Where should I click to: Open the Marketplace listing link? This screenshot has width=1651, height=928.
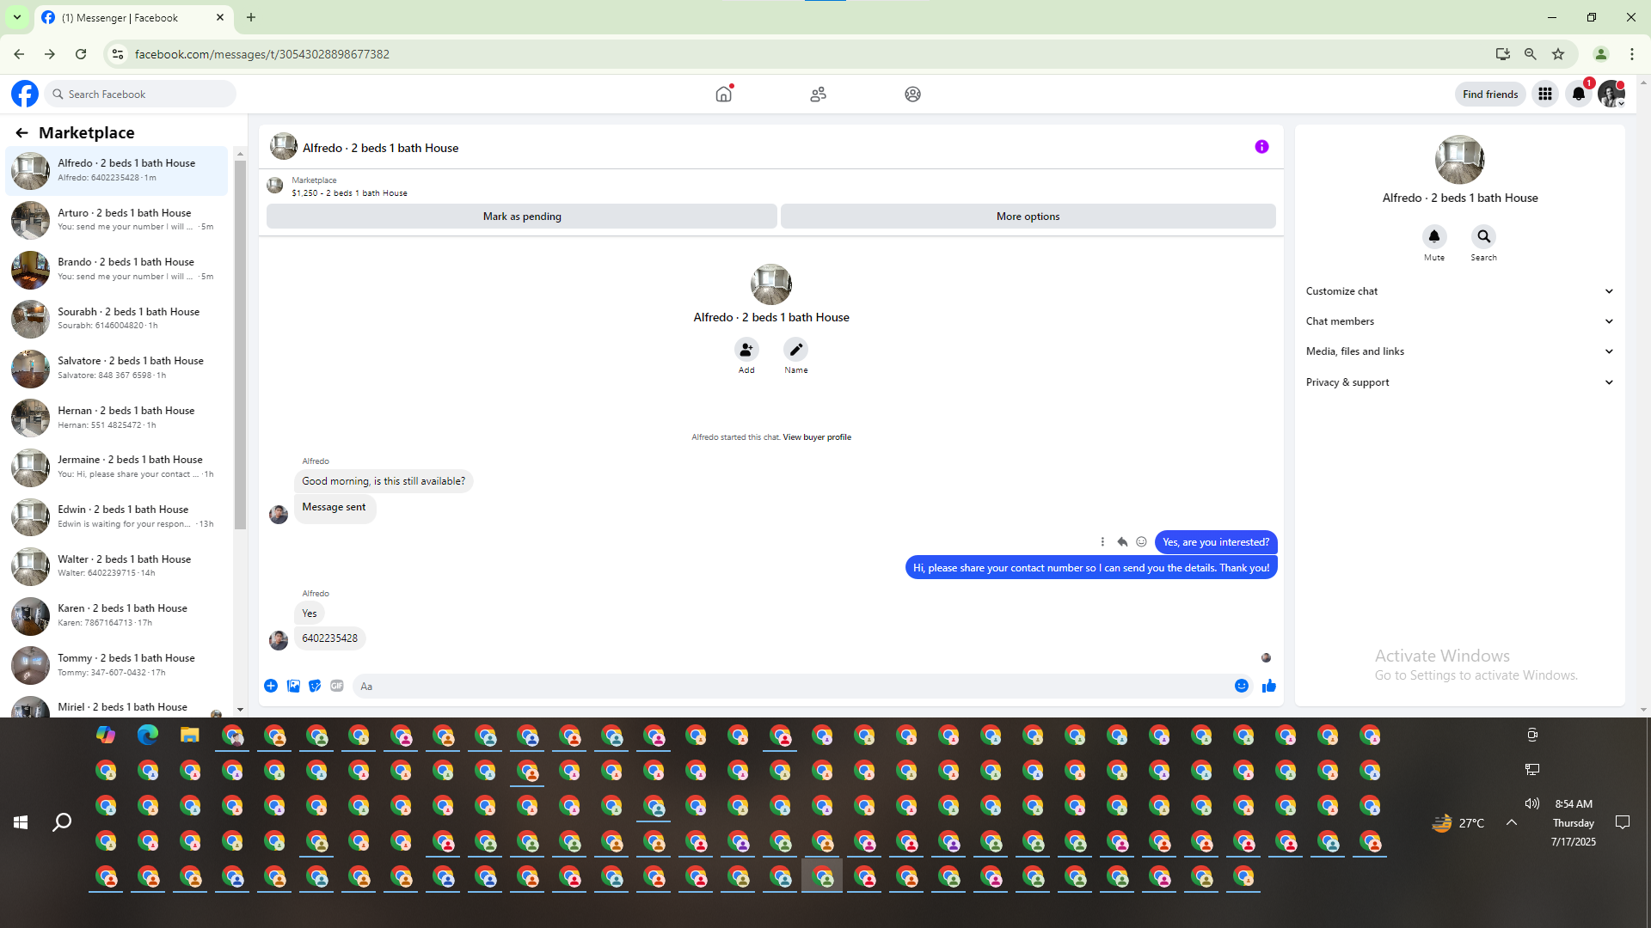(x=314, y=180)
